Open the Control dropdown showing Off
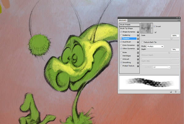Viewport: 184px width, 124px height. click(161, 67)
